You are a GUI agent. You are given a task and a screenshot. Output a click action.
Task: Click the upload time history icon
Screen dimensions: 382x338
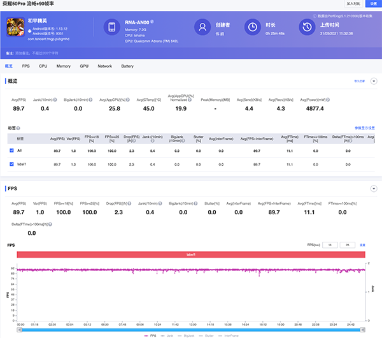(308, 27)
